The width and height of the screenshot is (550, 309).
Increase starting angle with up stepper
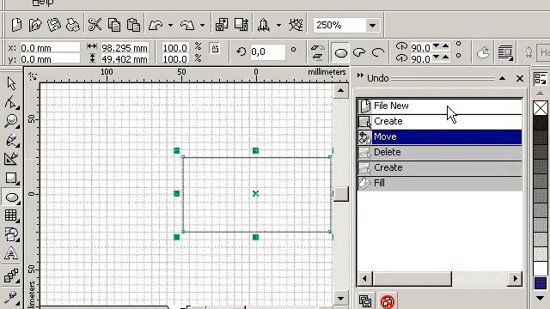point(445,45)
